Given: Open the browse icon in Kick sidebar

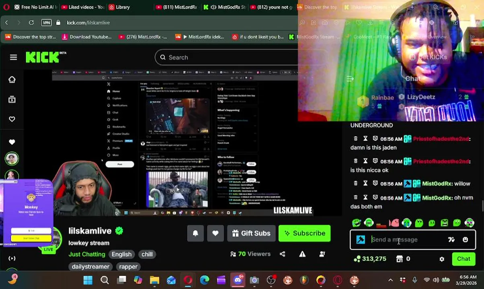Looking at the screenshot, I should click(12, 100).
